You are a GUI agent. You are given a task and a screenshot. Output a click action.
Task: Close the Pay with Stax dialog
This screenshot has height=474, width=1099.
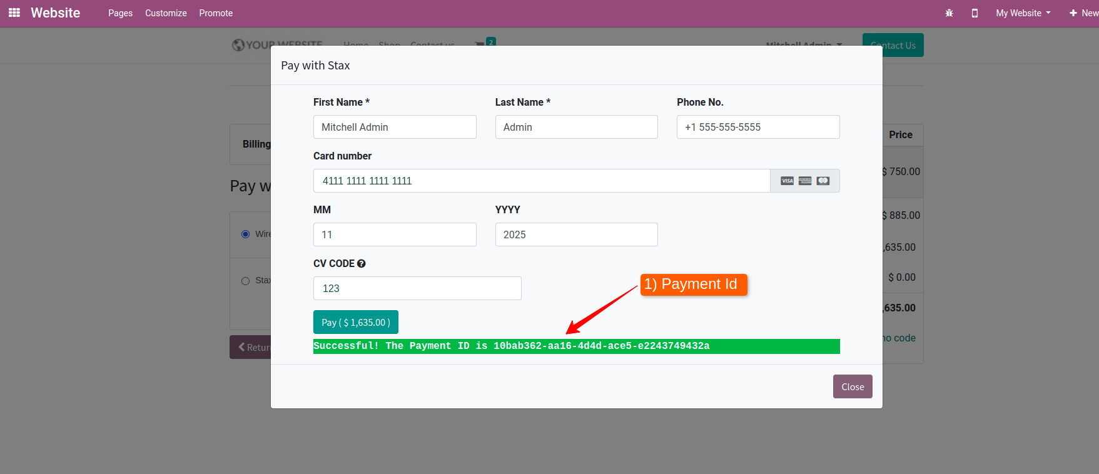pos(853,386)
